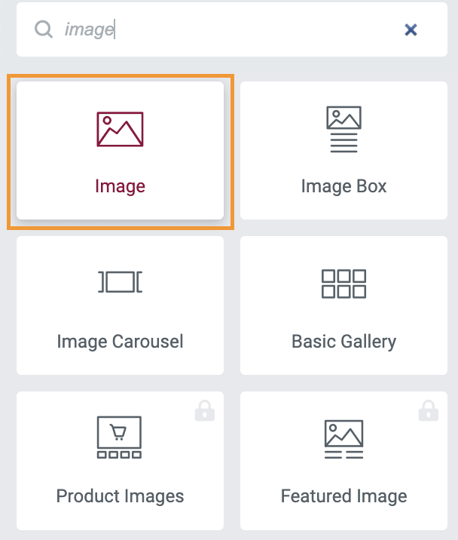Screen dimensions: 458x540
Task: Click the search magnifier icon
Action: click(44, 29)
